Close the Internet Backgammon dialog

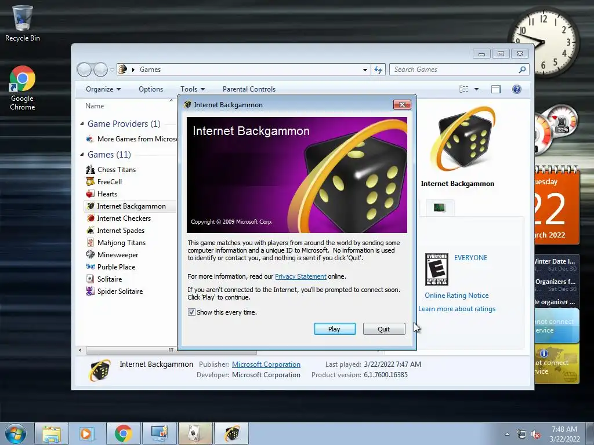[402, 105]
